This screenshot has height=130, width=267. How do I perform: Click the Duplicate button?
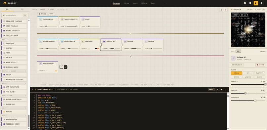pyautogui.click(x=237, y=65)
